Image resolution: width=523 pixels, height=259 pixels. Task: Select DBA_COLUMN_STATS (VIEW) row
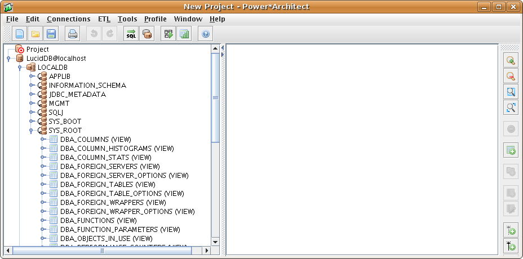tap(106, 157)
